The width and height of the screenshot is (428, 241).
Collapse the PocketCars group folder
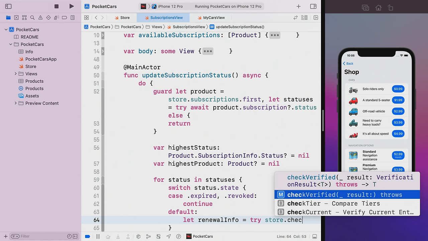pos(11,44)
